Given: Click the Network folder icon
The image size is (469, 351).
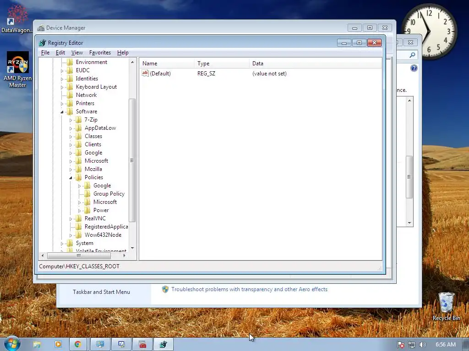Looking at the screenshot, I should pos(70,95).
